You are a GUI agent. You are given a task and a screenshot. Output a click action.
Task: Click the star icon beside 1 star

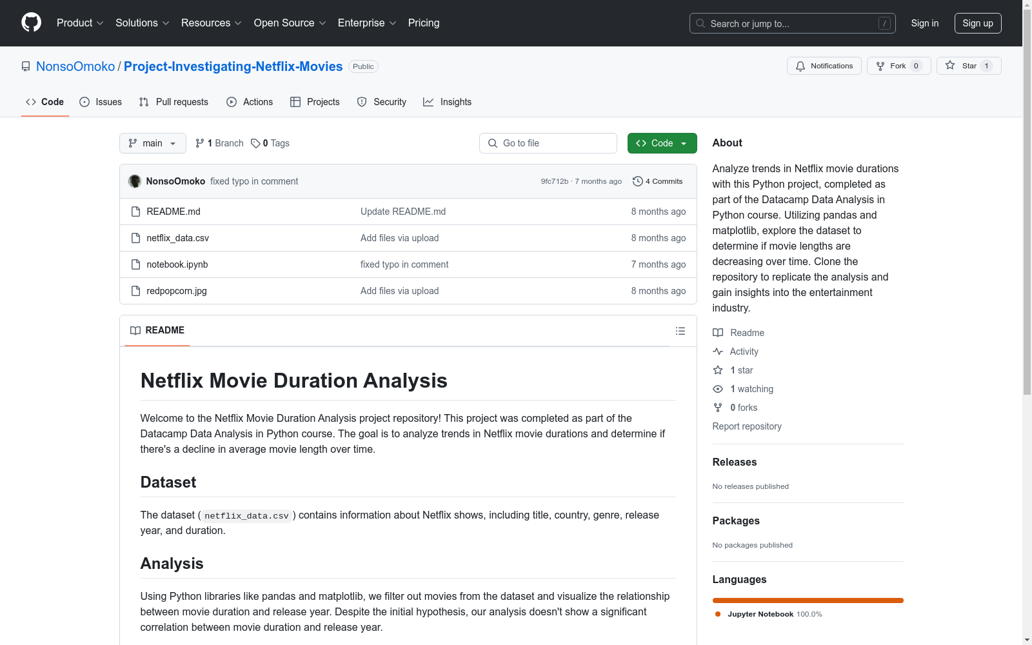[718, 370]
